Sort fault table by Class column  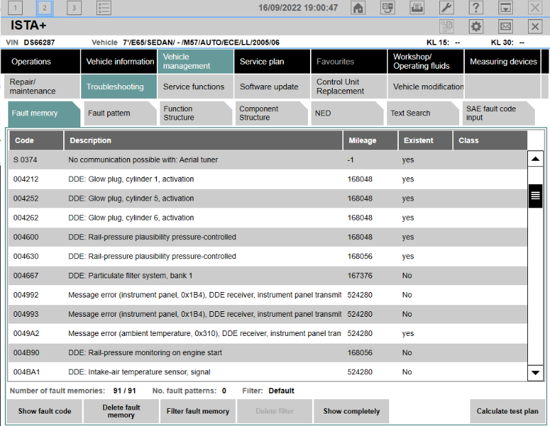490,140
